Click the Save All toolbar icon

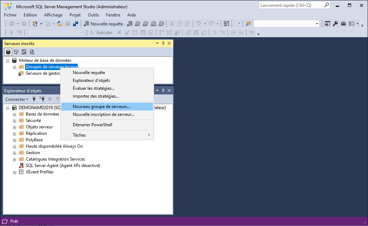pyautogui.click(x=76, y=24)
